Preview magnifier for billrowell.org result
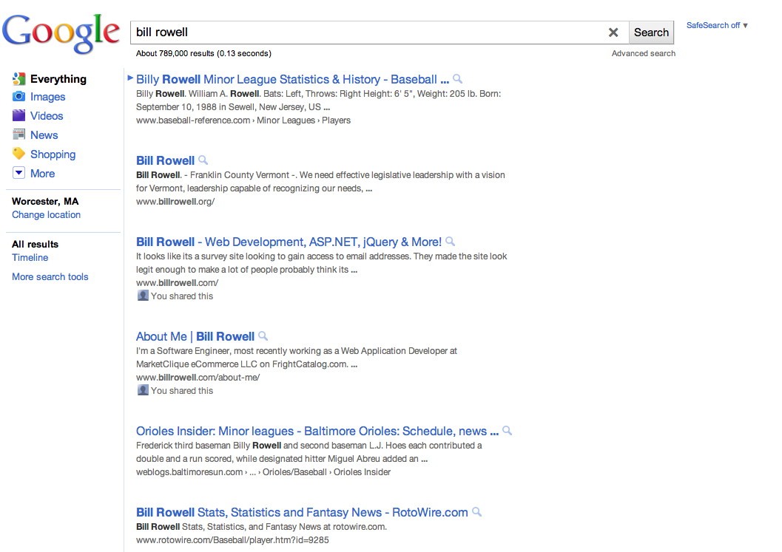The height and width of the screenshot is (552, 782). (203, 160)
